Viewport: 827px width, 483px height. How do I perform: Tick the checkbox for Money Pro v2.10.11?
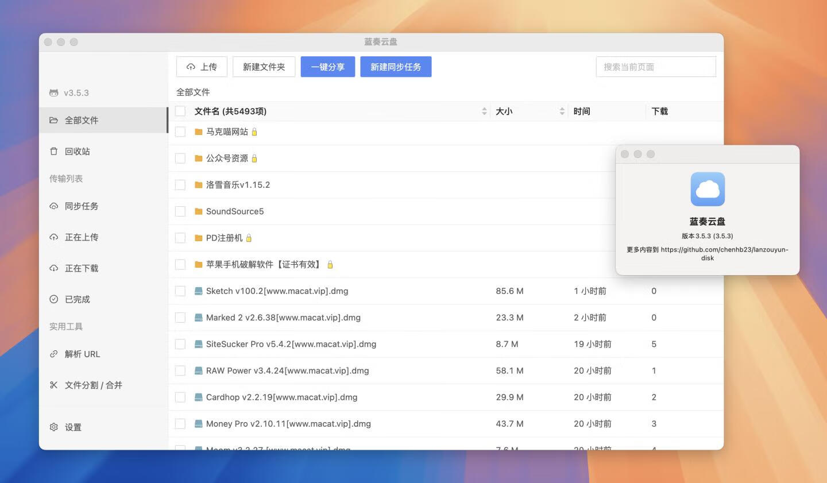point(180,424)
